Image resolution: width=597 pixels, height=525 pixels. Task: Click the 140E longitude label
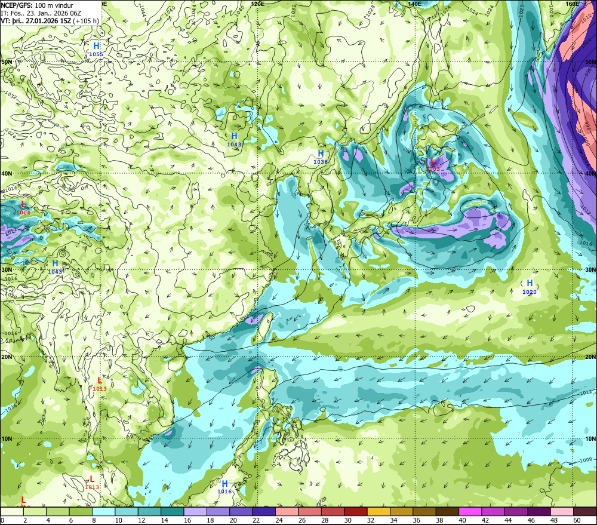tap(414, 4)
